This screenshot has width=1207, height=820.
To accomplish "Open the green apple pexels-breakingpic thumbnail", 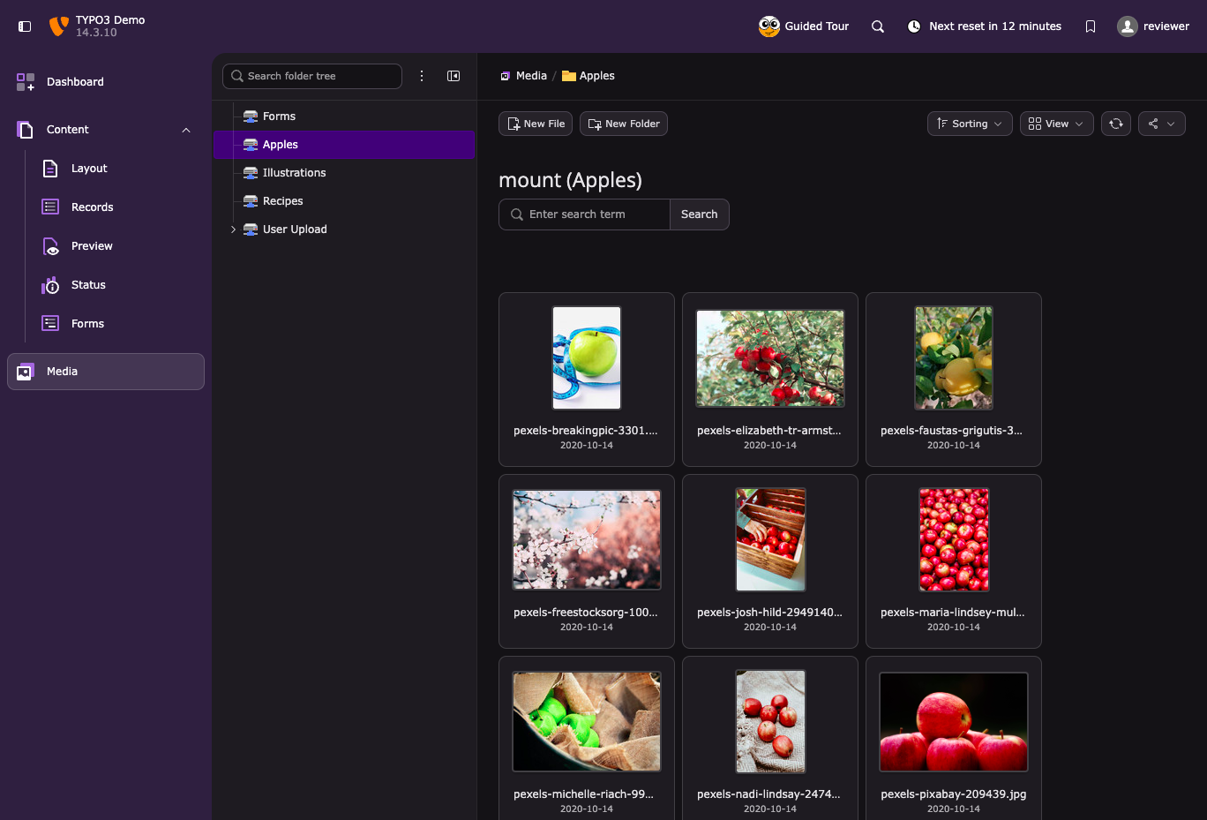I will pos(587,358).
